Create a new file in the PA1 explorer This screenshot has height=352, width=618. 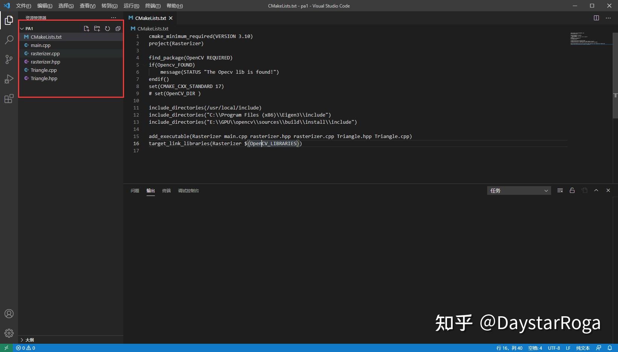[x=86, y=28]
